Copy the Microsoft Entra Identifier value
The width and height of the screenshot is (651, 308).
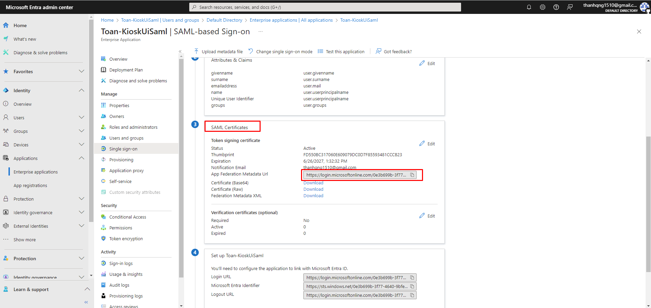point(412,287)
